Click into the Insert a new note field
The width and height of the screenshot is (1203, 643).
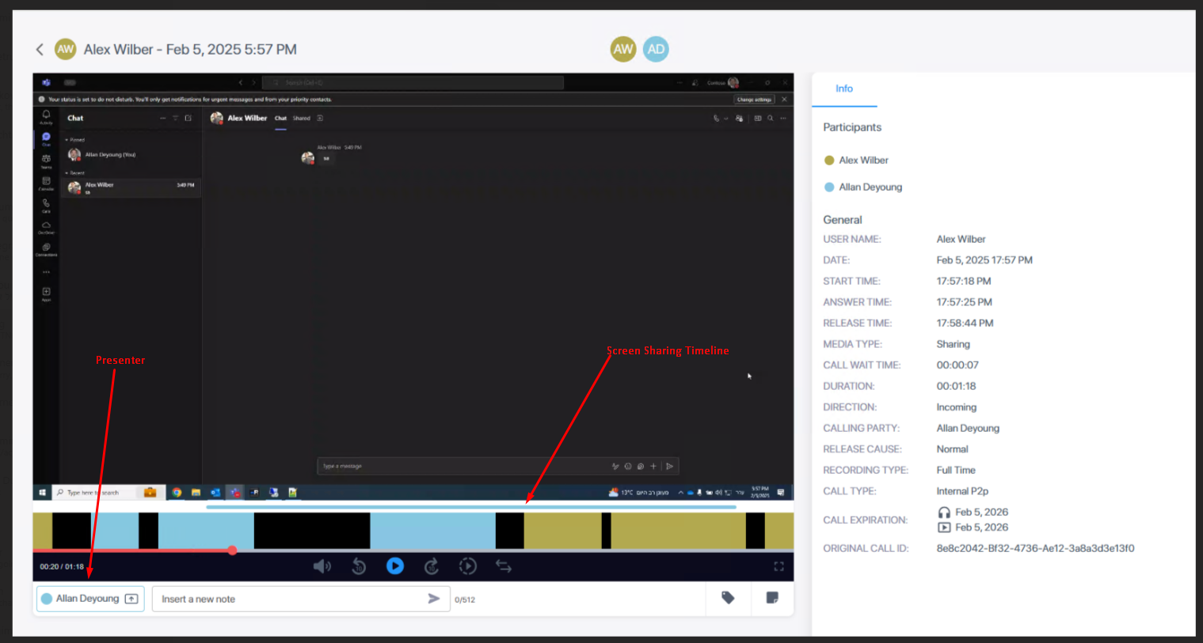click(289, 599)
